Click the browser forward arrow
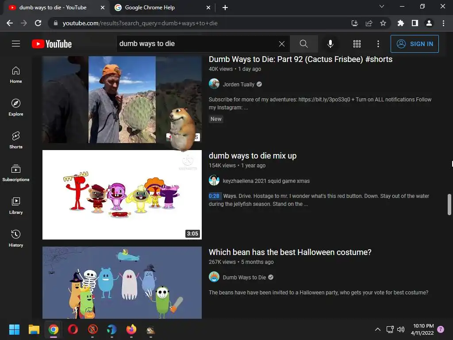 [x=24, y=23]
